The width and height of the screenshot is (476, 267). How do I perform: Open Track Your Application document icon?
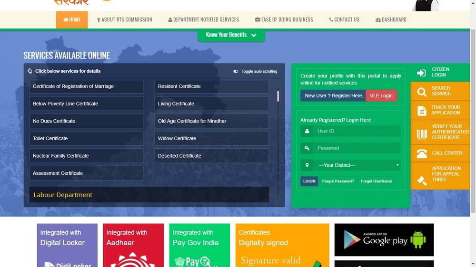(421, 111)
